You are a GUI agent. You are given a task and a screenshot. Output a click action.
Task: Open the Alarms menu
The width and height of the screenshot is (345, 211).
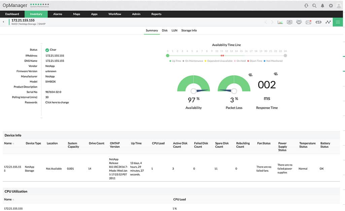(58, 14)
